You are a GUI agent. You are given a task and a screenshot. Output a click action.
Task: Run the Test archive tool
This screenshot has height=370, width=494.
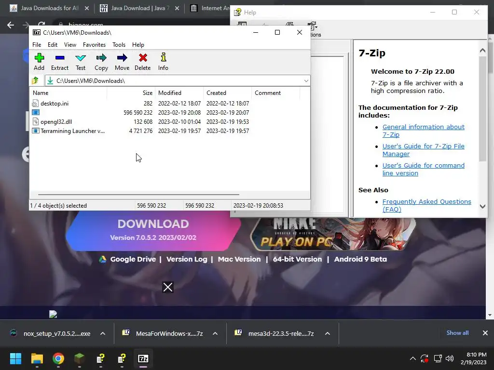81,62
